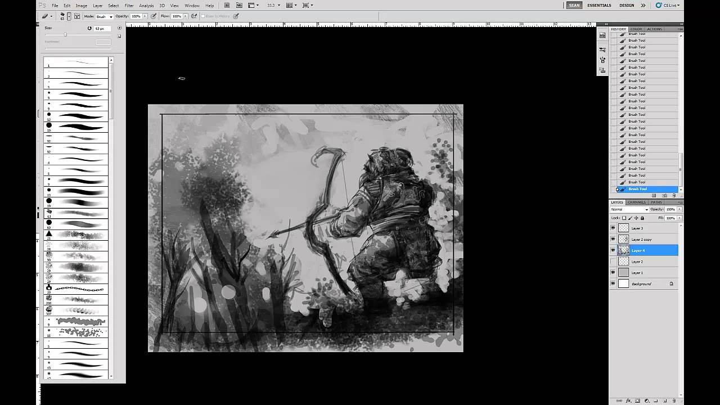The height and width of the screenshot is (405, 720).
Task: Create new document from current history state
Action: point(654,195)
